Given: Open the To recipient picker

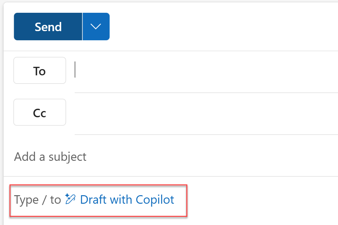Looking at the screenshot, I should [39, 70].
